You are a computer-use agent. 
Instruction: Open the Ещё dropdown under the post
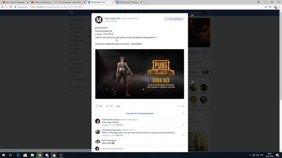click(119, 106)
